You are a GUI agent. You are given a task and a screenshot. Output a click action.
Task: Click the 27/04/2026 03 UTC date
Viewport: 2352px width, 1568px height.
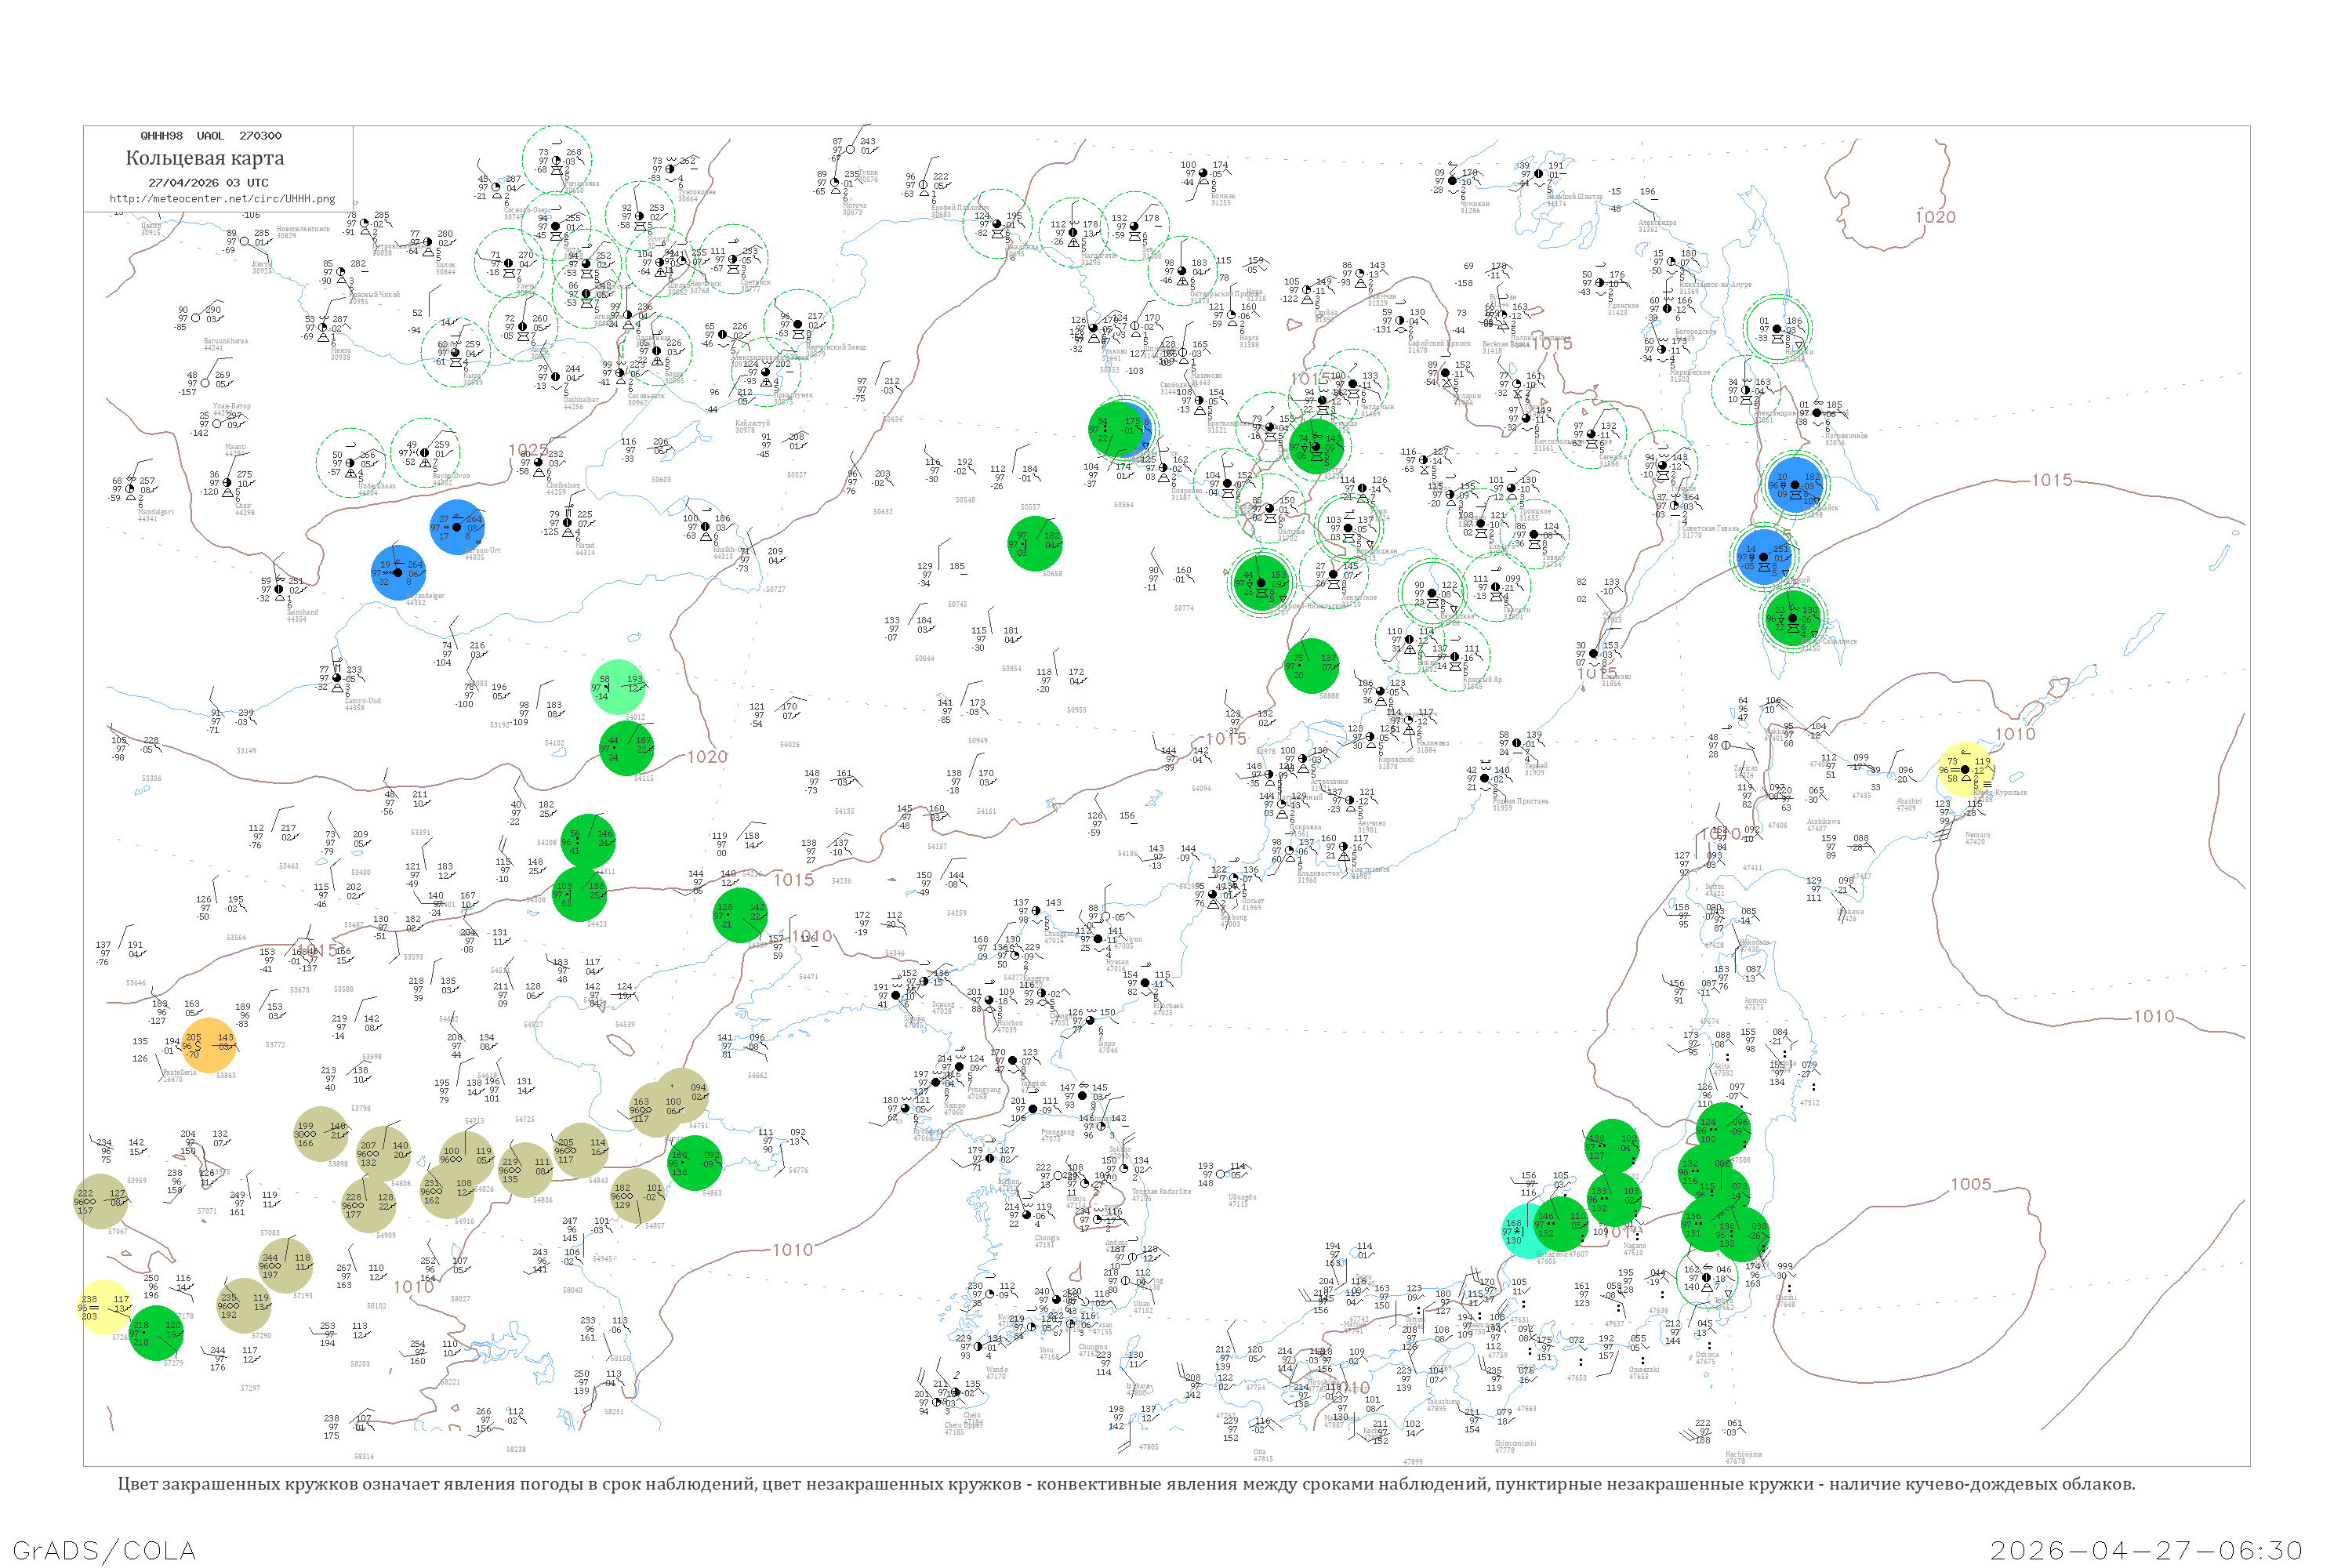click(x=208, y=183)
